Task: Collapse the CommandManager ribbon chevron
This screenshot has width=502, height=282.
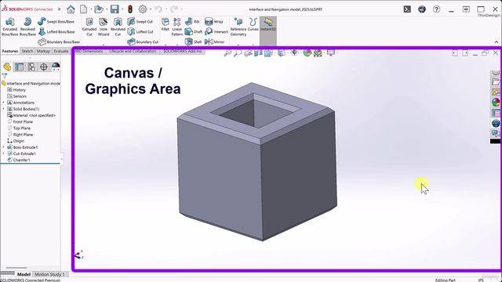Action: (x=497, y=42)
